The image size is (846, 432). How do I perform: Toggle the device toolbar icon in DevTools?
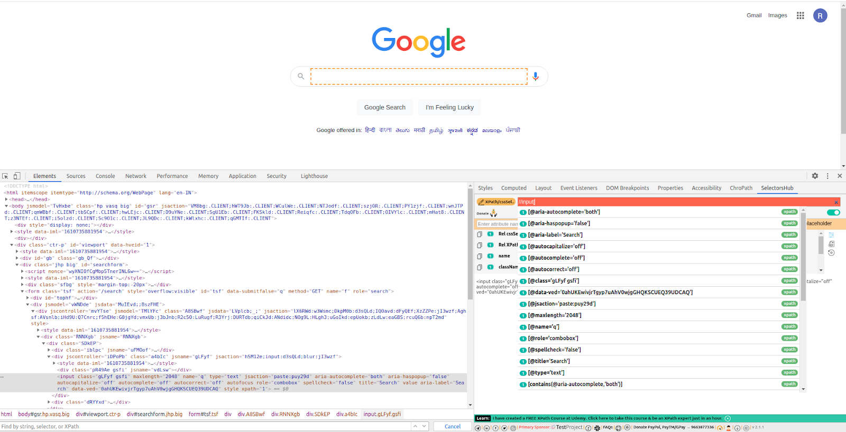tap(17, 176)
